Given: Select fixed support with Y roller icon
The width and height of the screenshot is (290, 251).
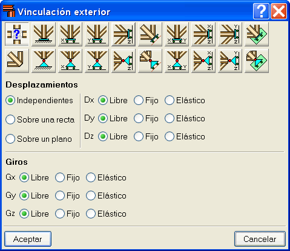Looking at the screenshot, I should coord(97,34).
